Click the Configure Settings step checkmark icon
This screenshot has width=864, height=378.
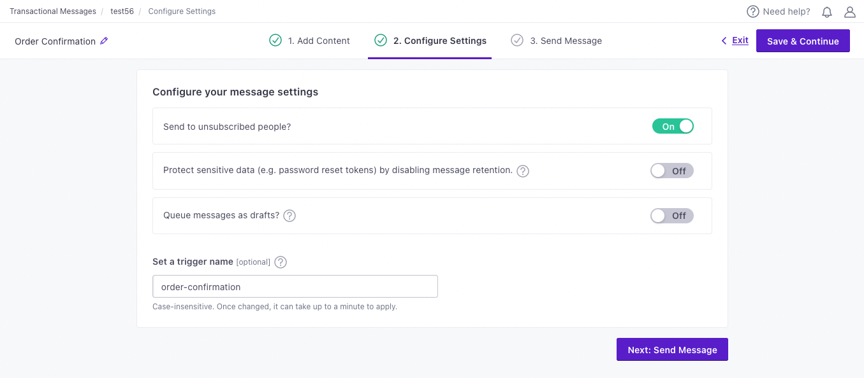click(381, 40)
